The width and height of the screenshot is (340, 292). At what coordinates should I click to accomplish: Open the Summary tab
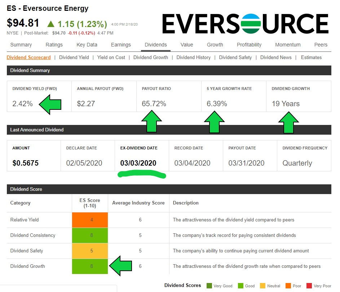click(21, 45)
